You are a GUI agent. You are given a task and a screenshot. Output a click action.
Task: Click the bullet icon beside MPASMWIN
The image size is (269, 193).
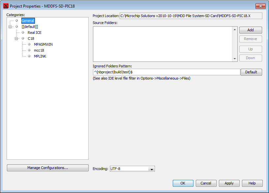29,44
